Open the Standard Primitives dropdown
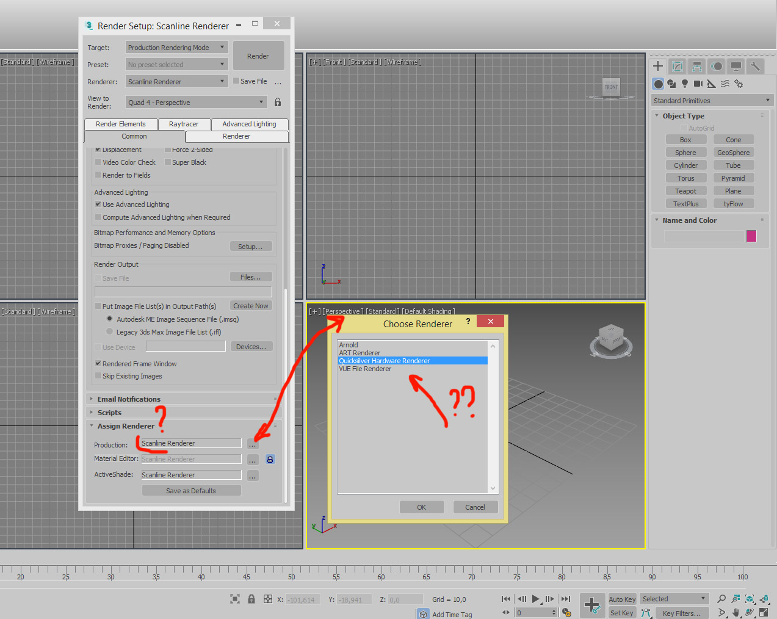777x619 pixels. point(712,101)
